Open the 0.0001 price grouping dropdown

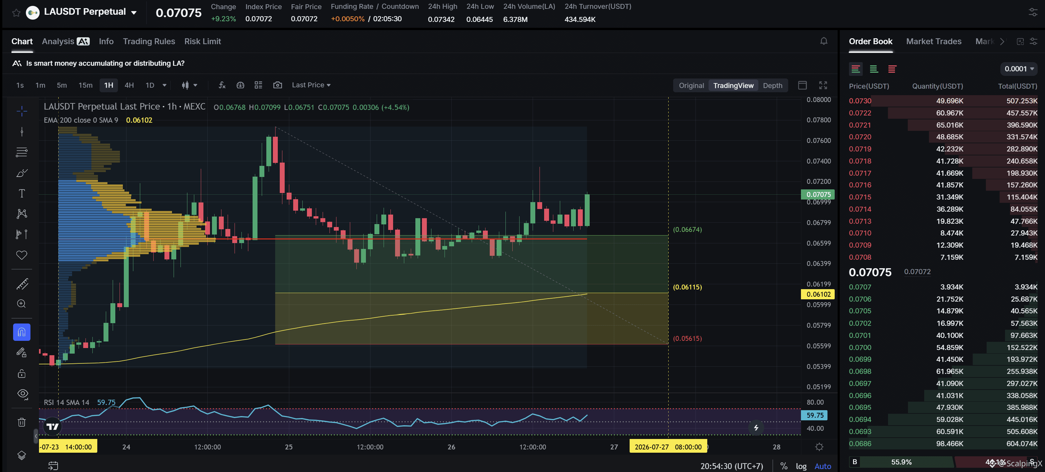[x=1019, y=69]
